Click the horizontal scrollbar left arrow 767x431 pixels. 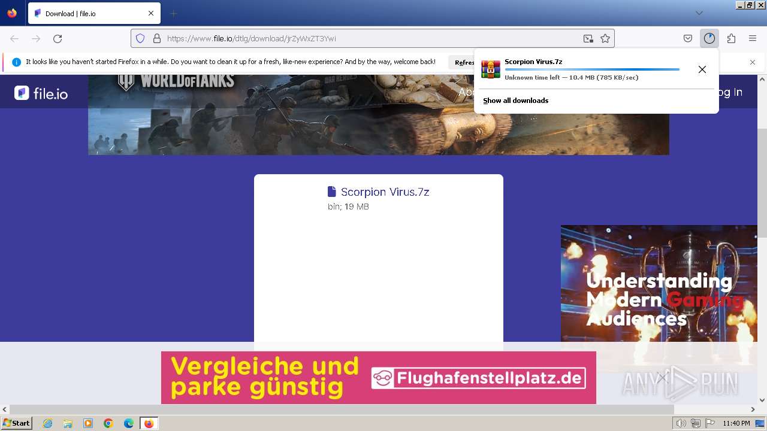tap(5, 409)
